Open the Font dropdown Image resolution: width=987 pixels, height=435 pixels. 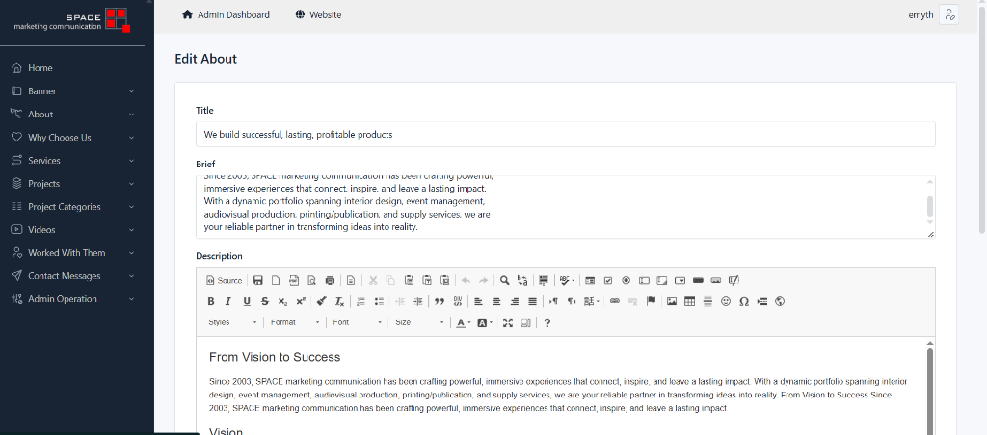pos(357,323)
